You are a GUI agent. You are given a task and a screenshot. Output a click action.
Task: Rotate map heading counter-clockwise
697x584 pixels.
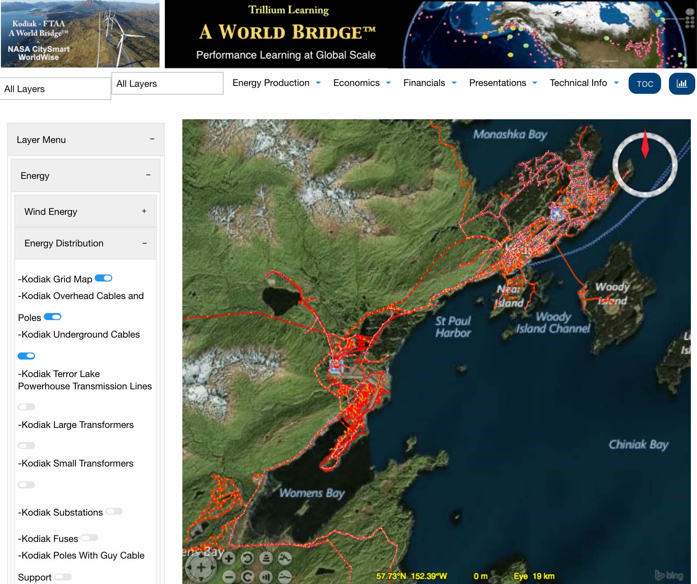tap(247, 558)
